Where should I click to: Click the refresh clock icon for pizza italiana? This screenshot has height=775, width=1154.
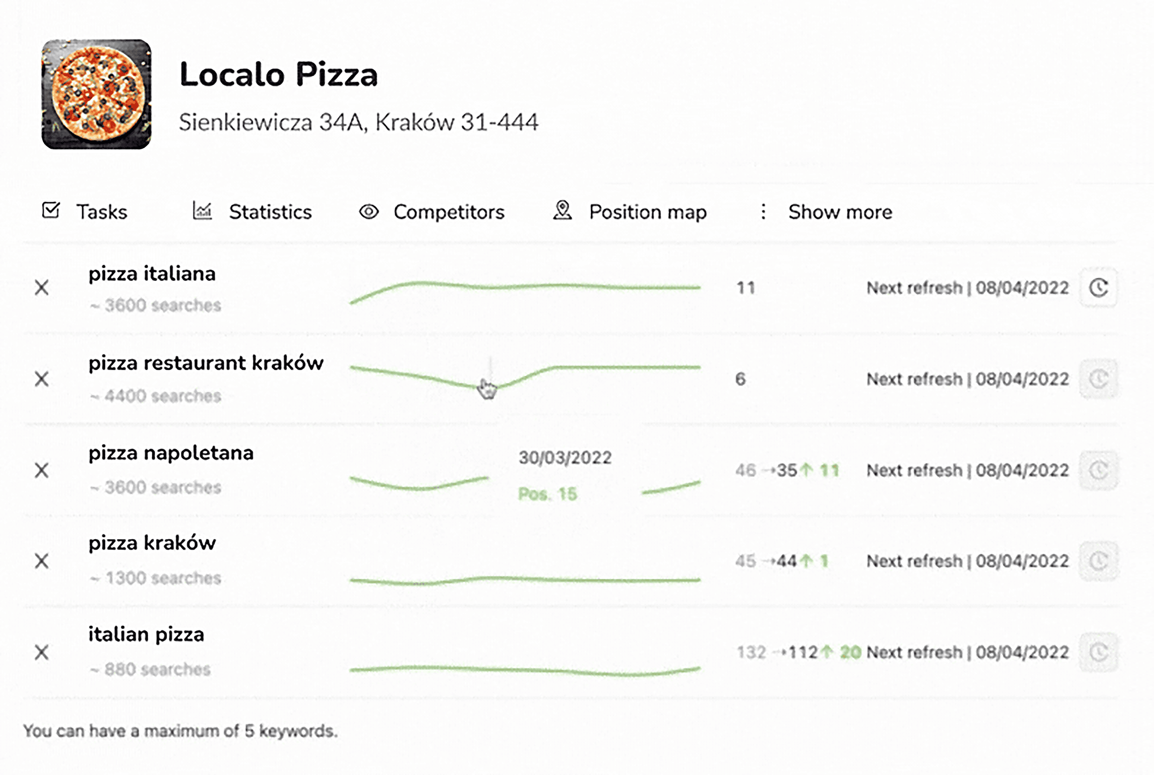coord(1098,287)
